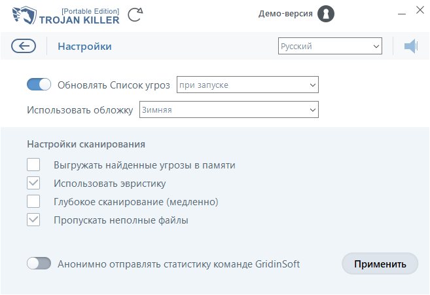Screen dimensions: 430x295
Task: Open the skin dropdown showing Зимняя
Action: (x=229, y=109)
